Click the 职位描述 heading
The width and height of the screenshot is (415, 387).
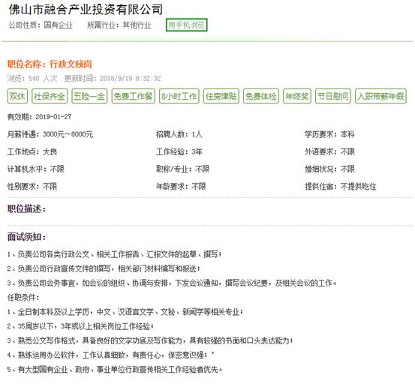click(x=26, y=208)
